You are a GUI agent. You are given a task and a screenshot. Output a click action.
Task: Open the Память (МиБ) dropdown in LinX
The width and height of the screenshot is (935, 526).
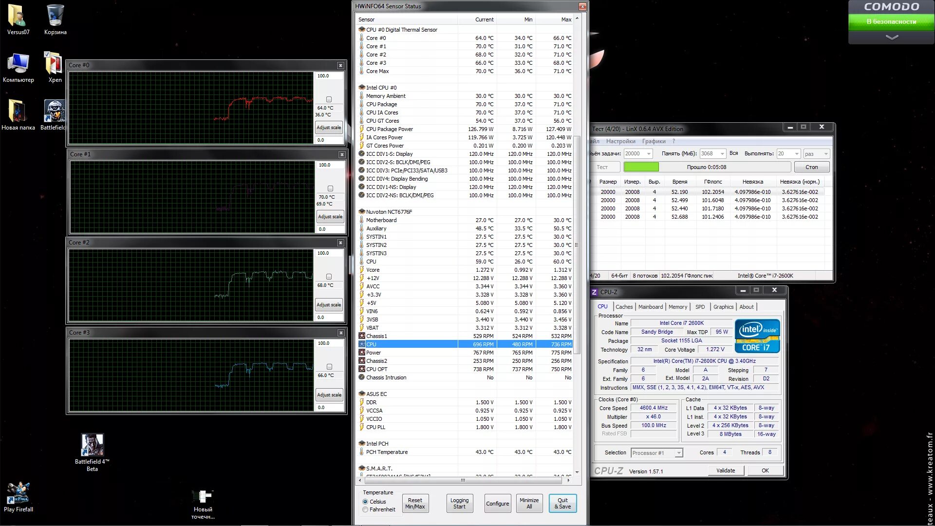tap(722, 154)
